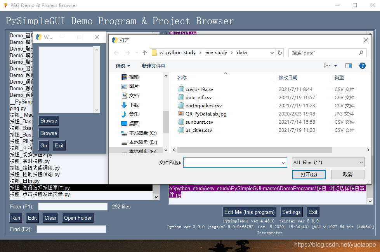Click the Clear button

(50, 218)
